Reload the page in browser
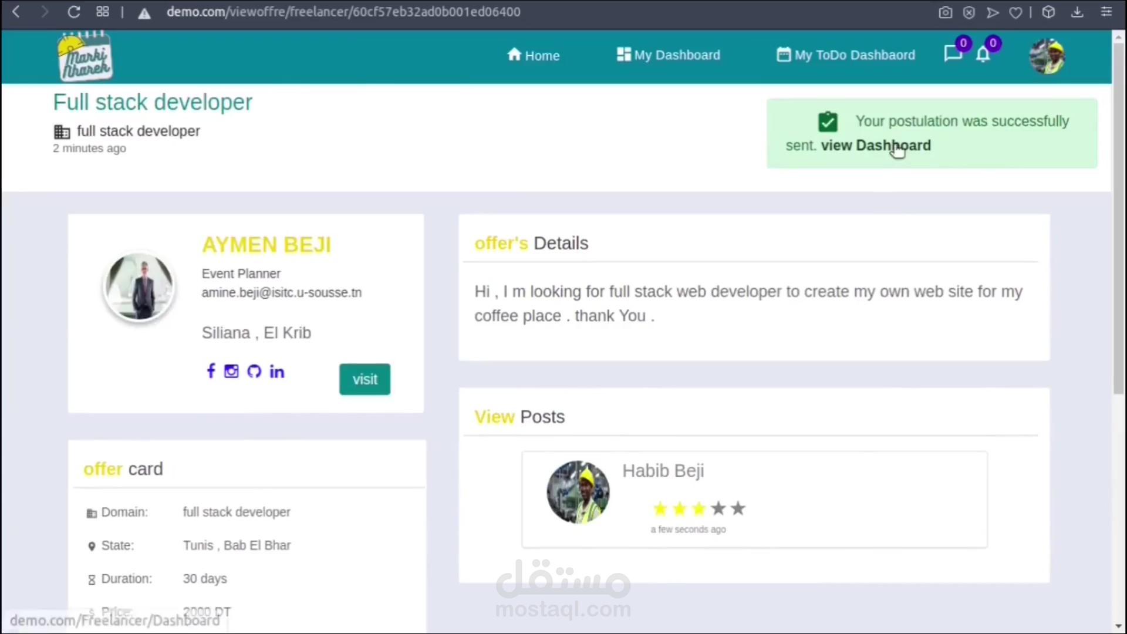 pos(74,12)
